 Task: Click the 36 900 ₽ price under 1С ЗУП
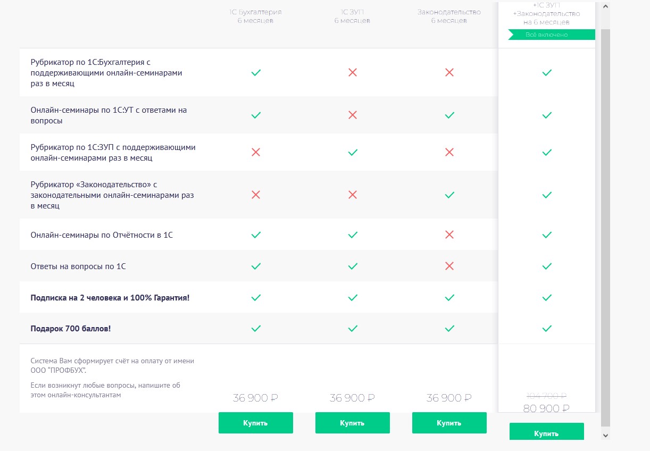click(x=352, y=398)
